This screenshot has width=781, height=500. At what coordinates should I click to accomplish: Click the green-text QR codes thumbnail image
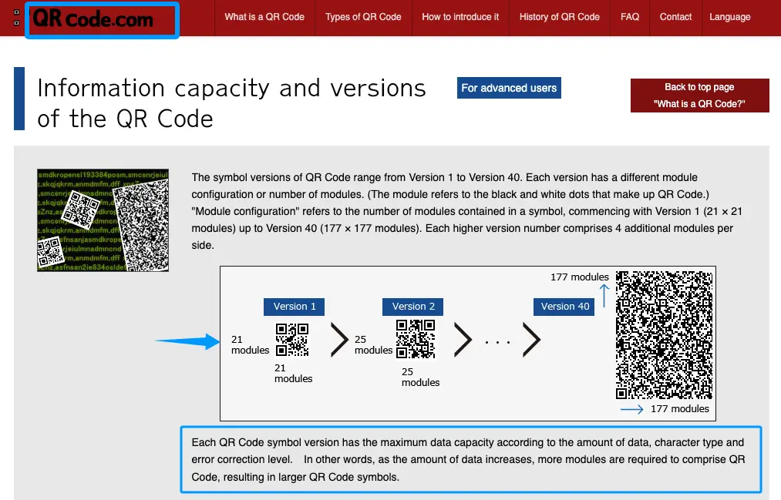(x=103, y=220)
